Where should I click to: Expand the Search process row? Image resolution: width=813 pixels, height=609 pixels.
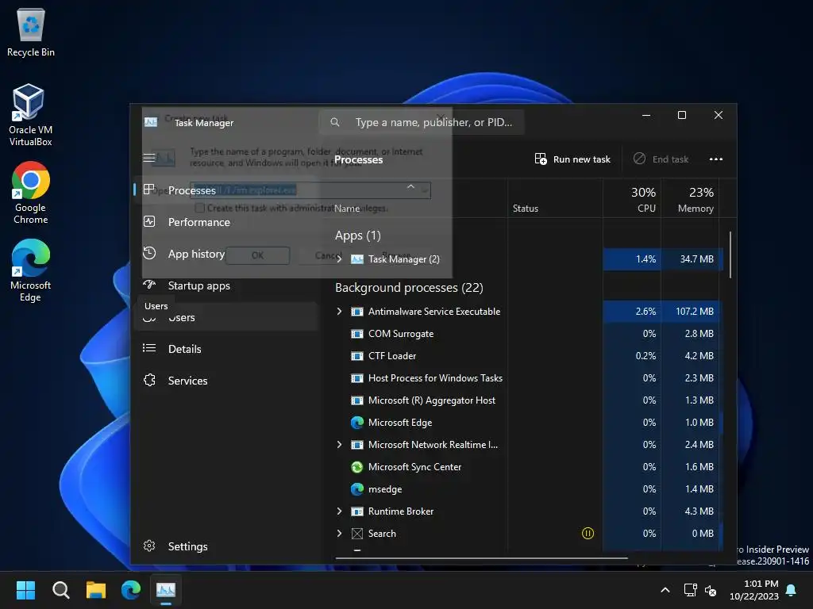(x=339, y=534)
